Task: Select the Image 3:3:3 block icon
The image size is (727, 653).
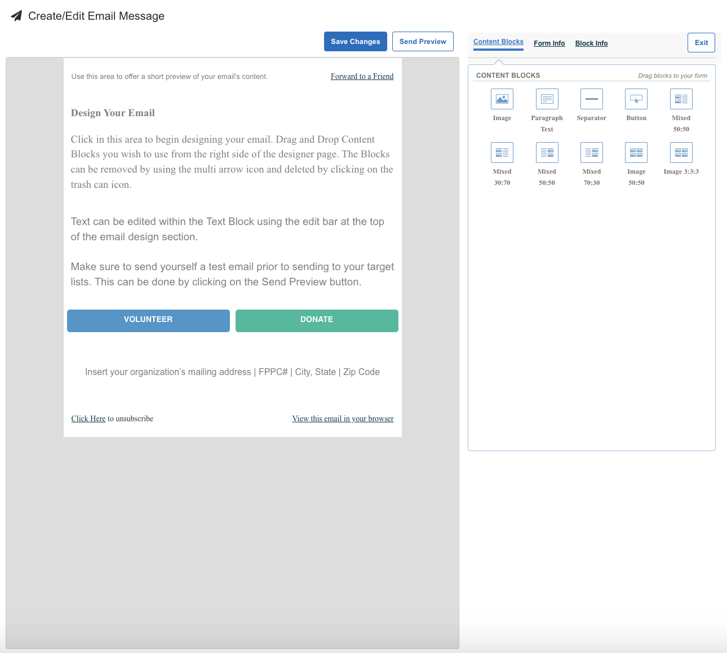Action: [x=681, y=152]
